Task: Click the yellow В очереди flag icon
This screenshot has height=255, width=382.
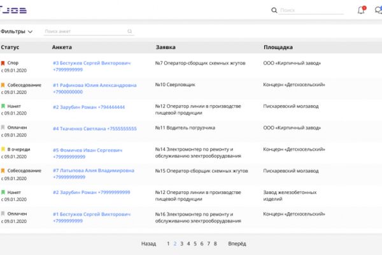Action: [x=3, y=149]
